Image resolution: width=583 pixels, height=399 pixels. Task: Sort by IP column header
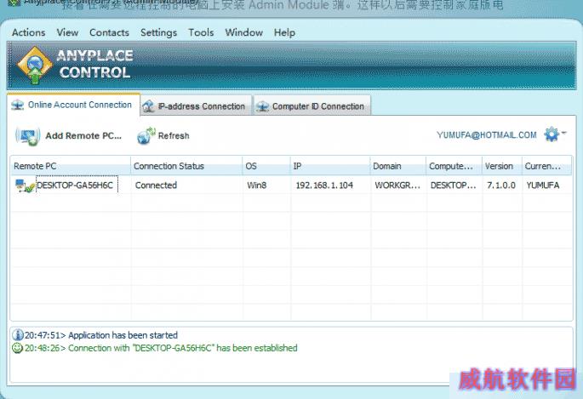[x=330, y=166]
